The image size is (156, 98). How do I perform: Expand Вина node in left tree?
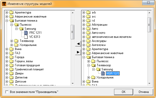point(7,49)
